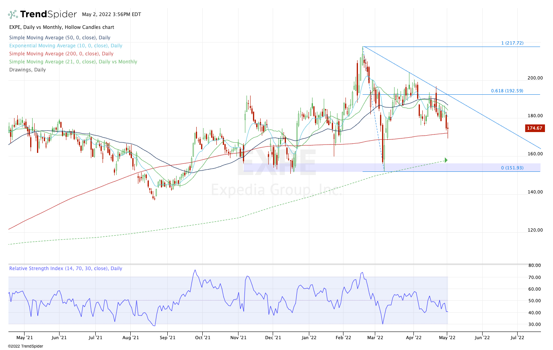Screen dimensions: 553x350
Task: Click the TrendSpider spider logo icon
Action: tap(13, 14)
